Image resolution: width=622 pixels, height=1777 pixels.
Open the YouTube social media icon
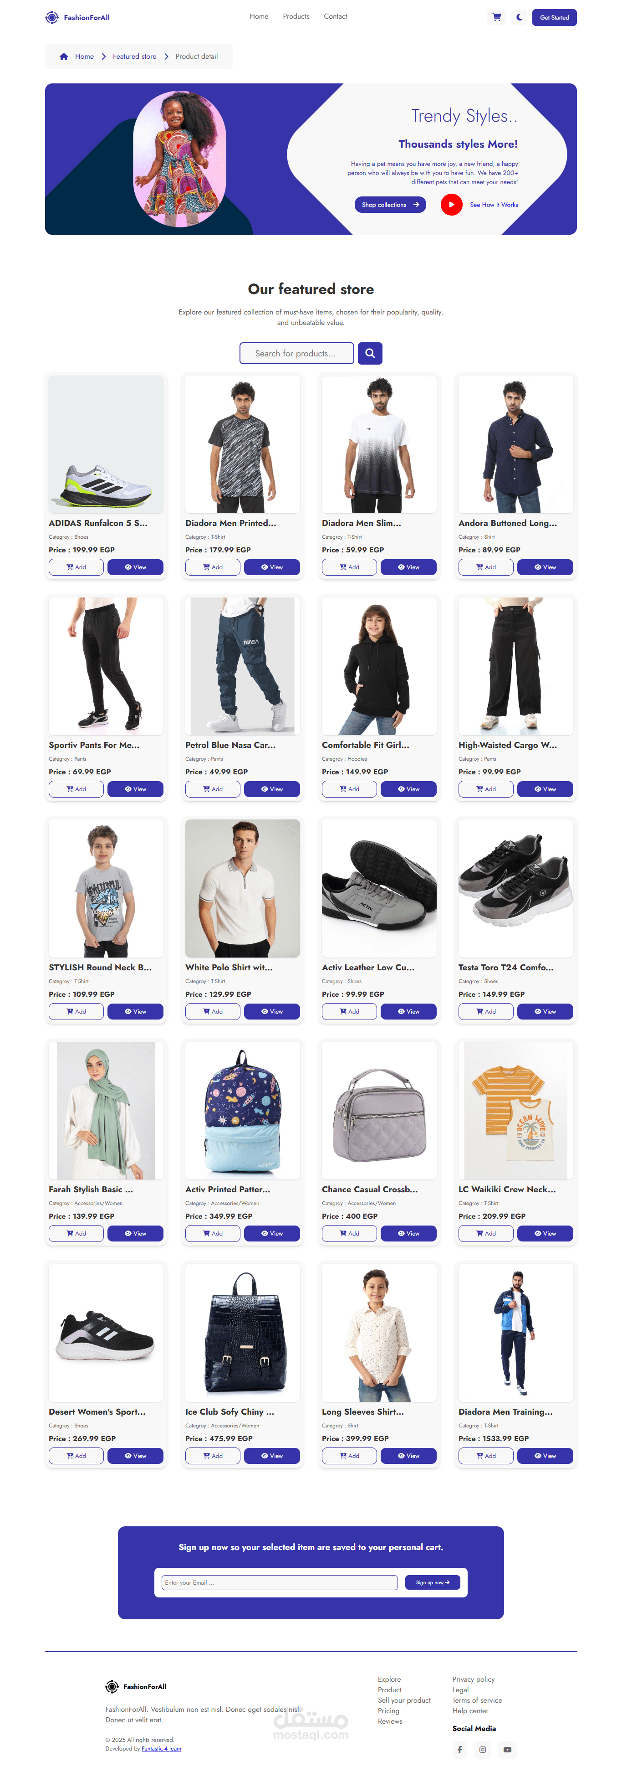[508, 1749]
